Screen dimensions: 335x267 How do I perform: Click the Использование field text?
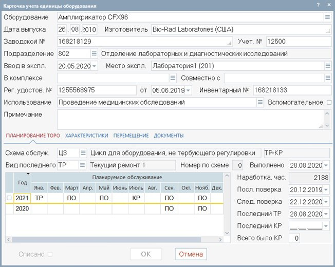(157, 102)
